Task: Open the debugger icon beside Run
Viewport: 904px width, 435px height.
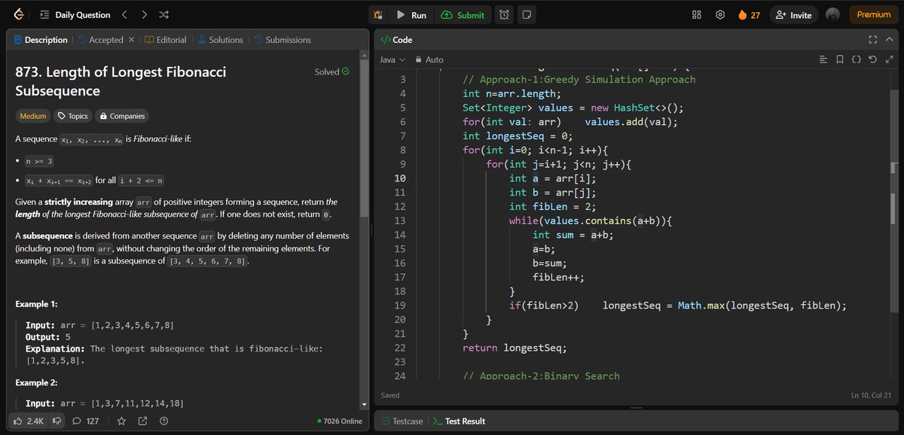Action: [377, 15]
